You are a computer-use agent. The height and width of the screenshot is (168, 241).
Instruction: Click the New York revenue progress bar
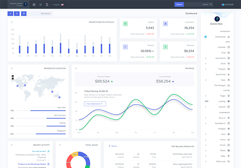pyautogui.click(x=41, y=111)
